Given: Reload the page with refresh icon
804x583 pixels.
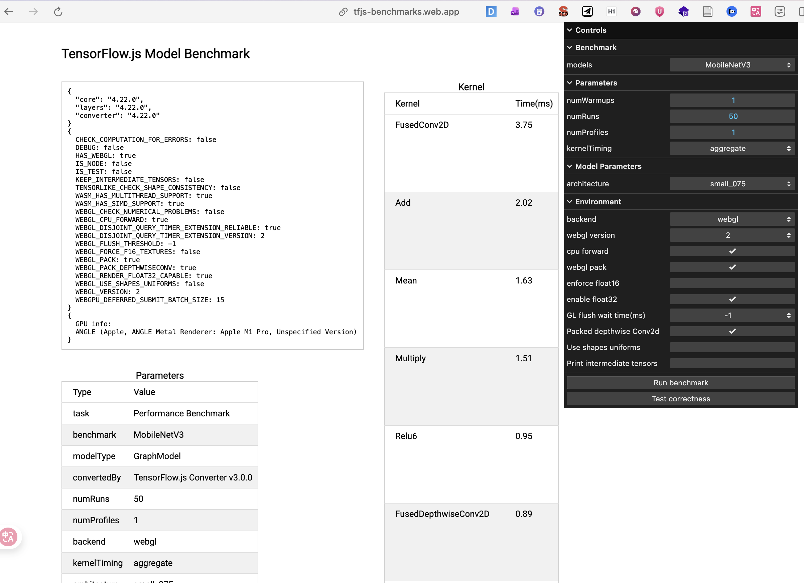Looking at the screenshot, I should click(58, 12).
